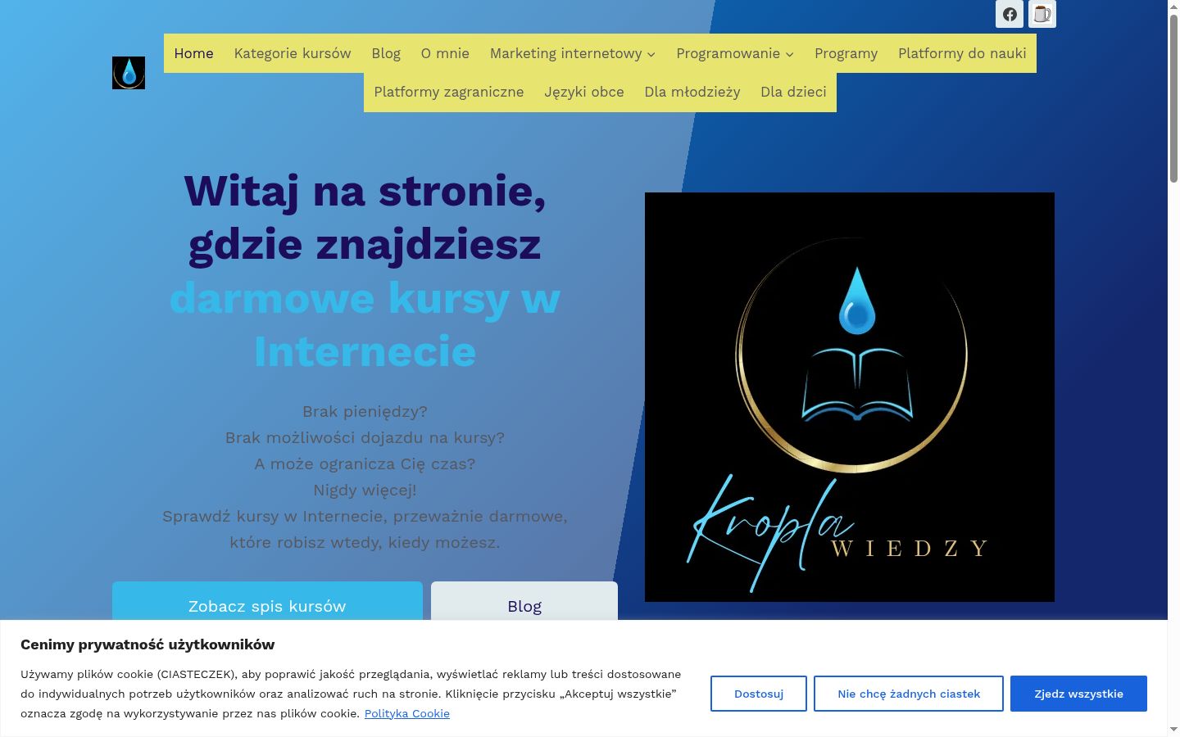Image resolution: width=1180 pixels, height=737 pixels.
Task: Accept cookies with Zjedz wszystkie
Action: coord(1078,694)
